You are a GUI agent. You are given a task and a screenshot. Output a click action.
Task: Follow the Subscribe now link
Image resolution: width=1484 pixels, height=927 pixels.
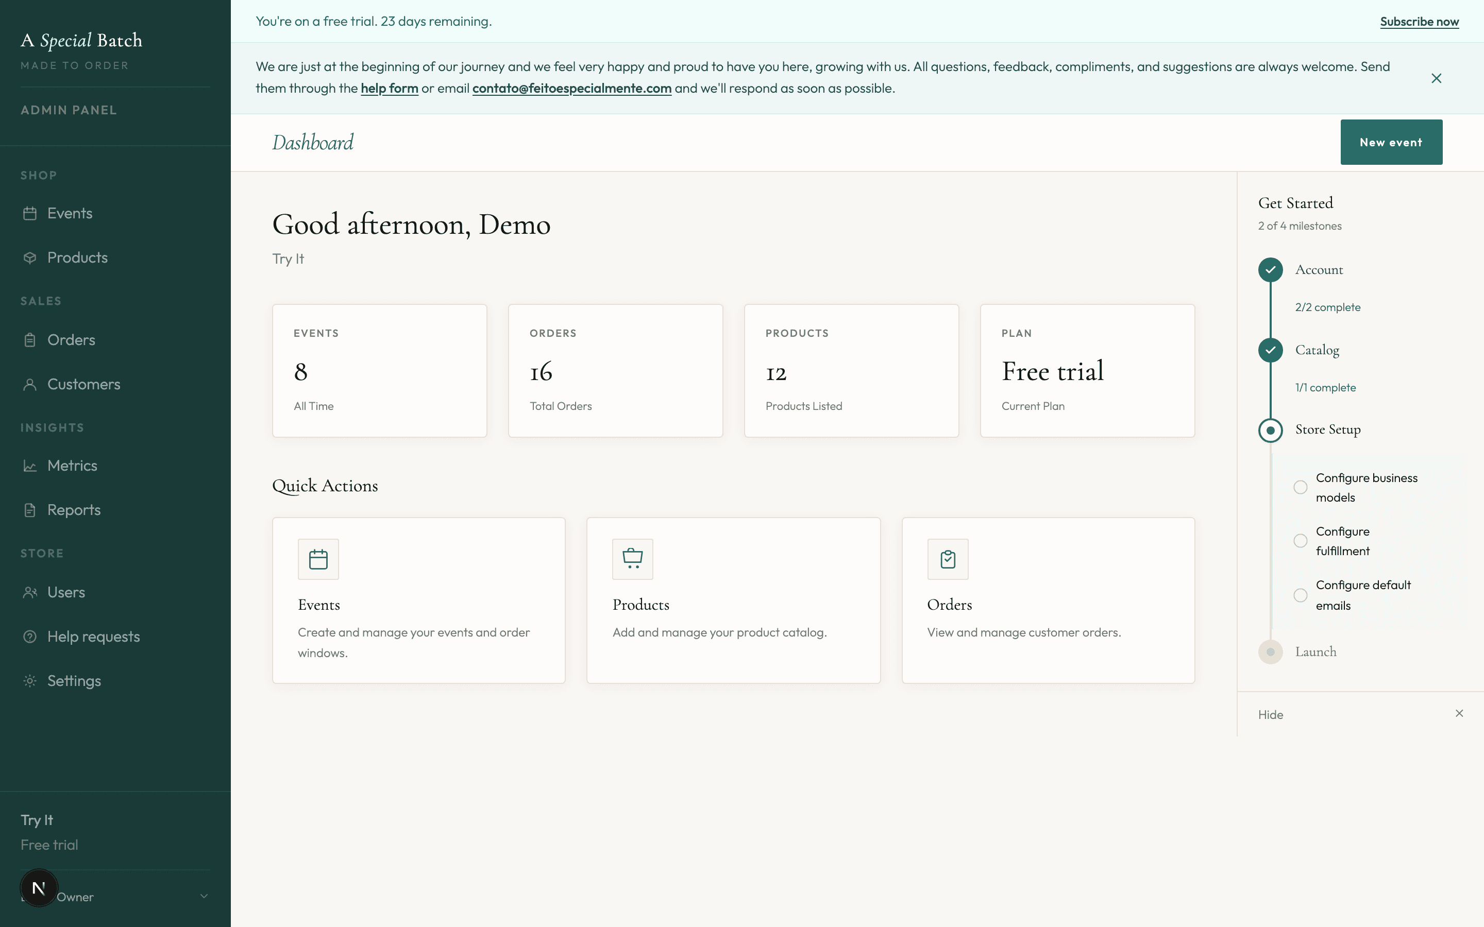(x=1419, y=22)
